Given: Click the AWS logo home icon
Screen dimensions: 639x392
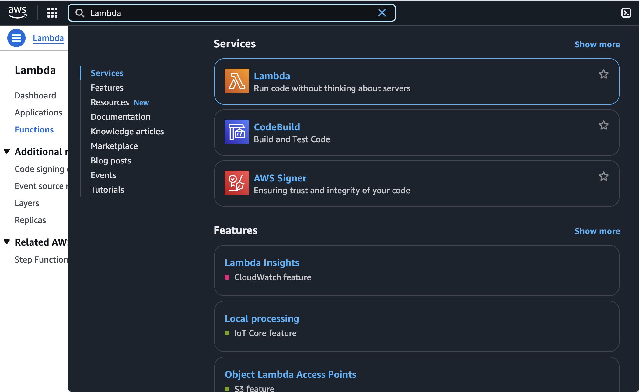Looking at the screenshot, I should click(17, 13).
